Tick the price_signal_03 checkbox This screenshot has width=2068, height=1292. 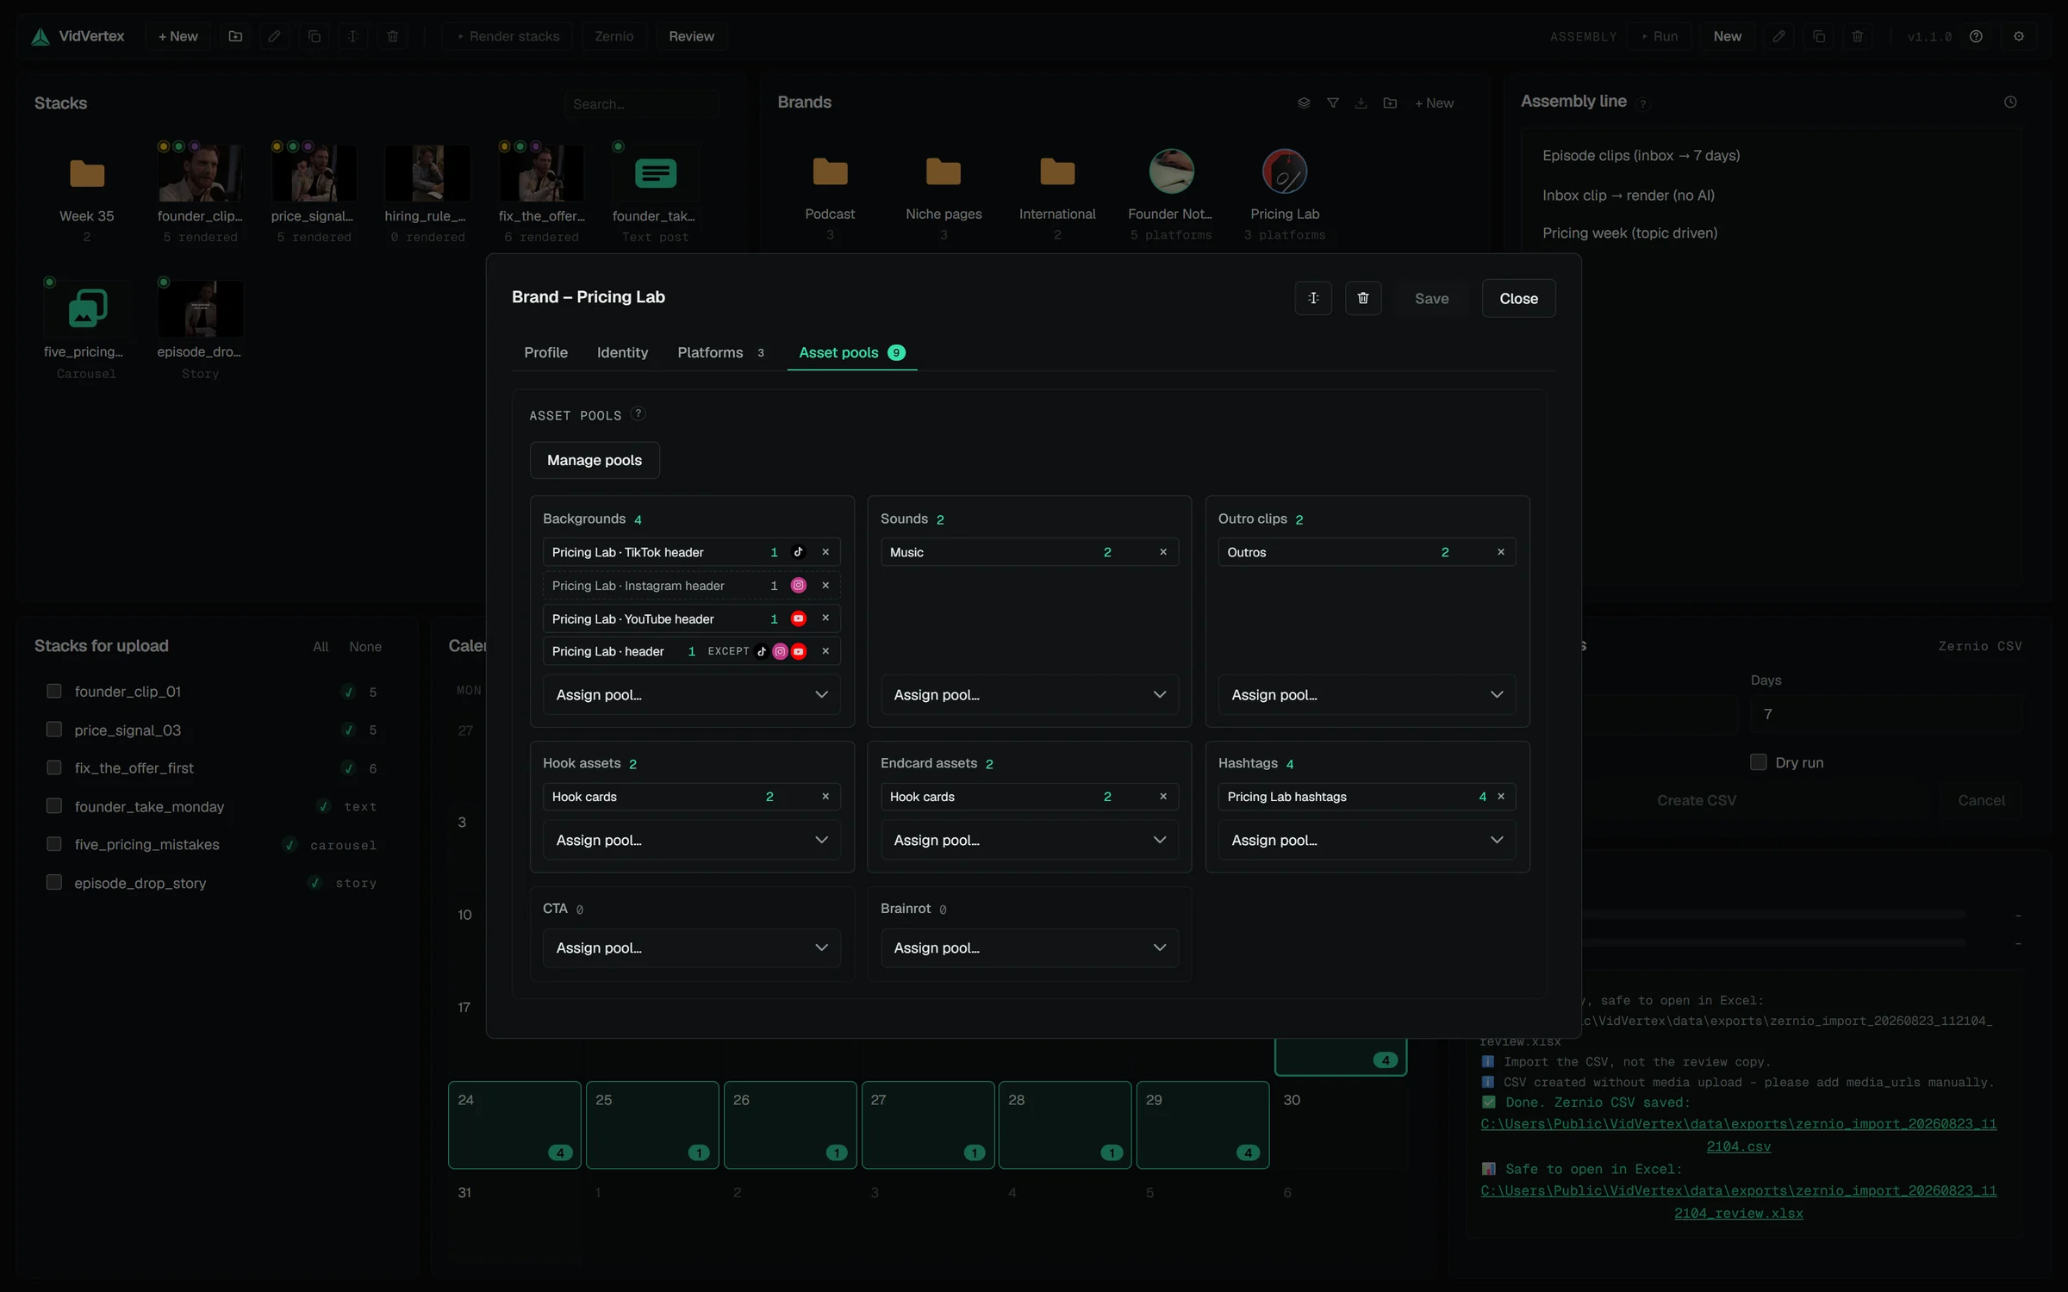[x=53, y=730]
